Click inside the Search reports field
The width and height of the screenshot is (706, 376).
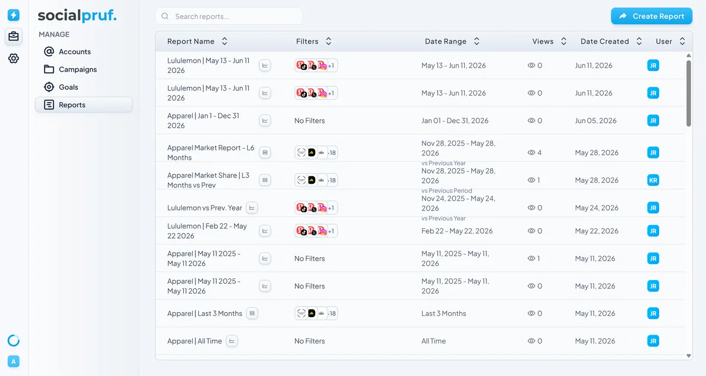[229, 16]
